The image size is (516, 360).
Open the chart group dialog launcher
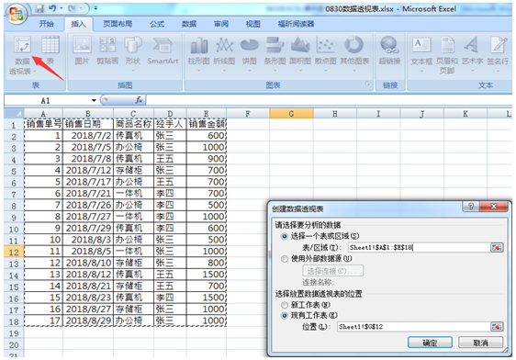pyautogui.click(x=367, y=84)
